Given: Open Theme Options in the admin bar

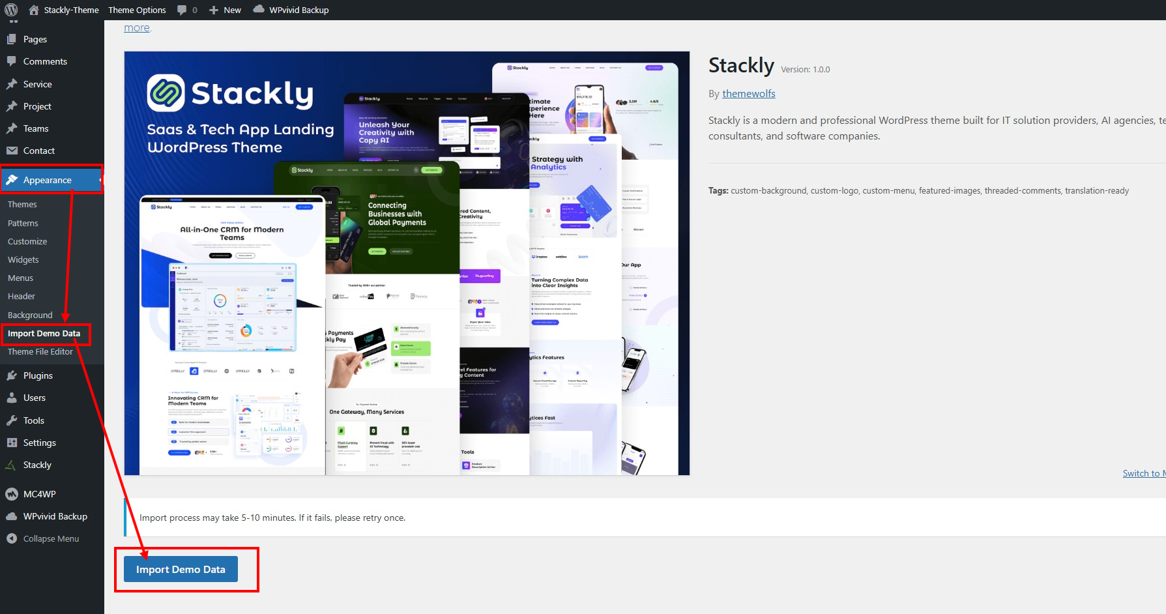Looking at the screenshot, I should [x=137, y=10].
